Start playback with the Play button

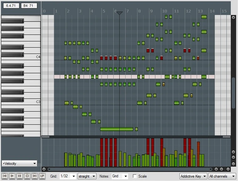12,176
